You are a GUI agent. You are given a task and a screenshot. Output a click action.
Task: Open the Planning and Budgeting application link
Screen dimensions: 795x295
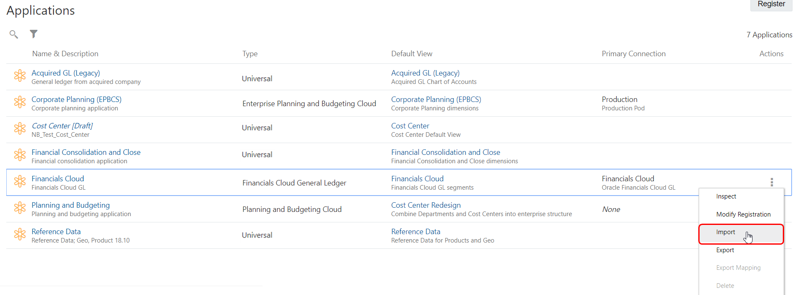click(x=71, y=205)
